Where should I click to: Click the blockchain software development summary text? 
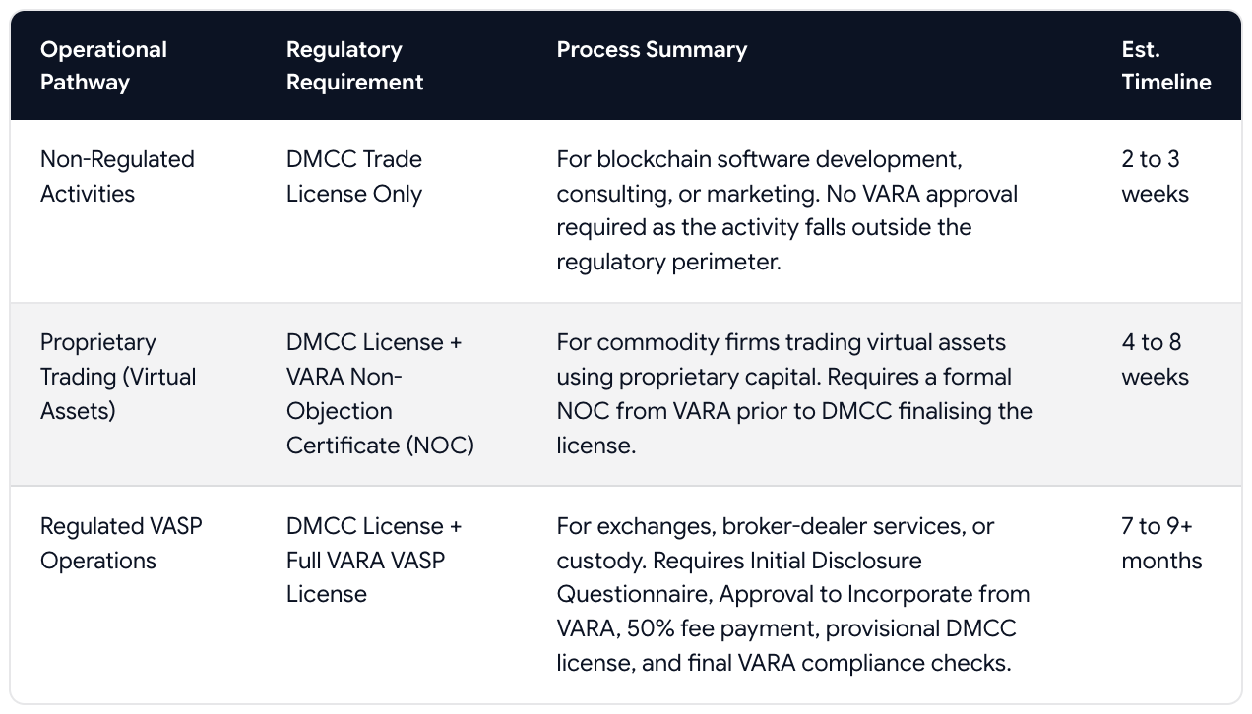[787, 210]
